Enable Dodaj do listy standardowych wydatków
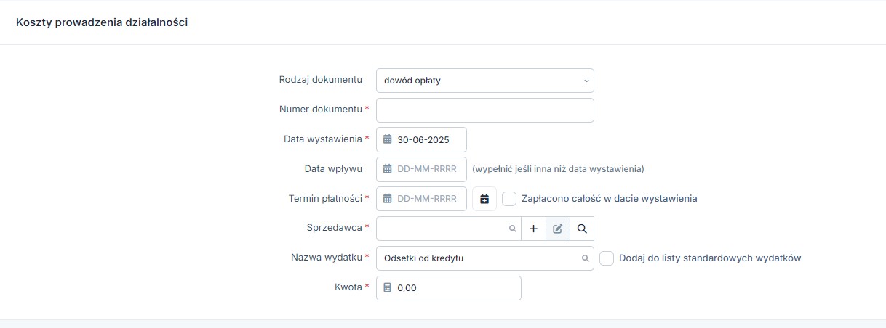The height and width of the screenshot is (328, 886). pos(607,258)
